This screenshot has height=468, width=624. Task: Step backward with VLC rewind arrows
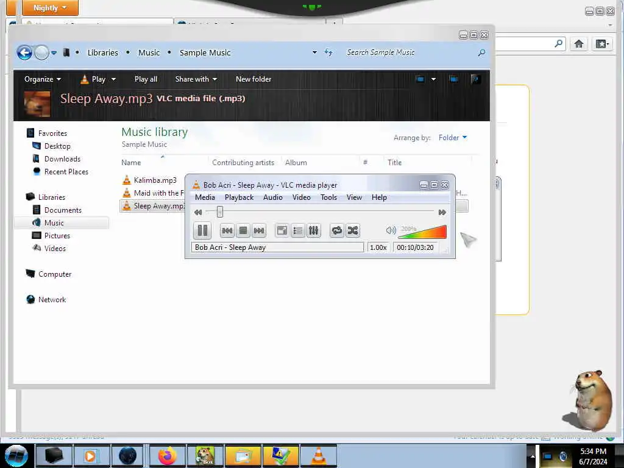(198, 213)
